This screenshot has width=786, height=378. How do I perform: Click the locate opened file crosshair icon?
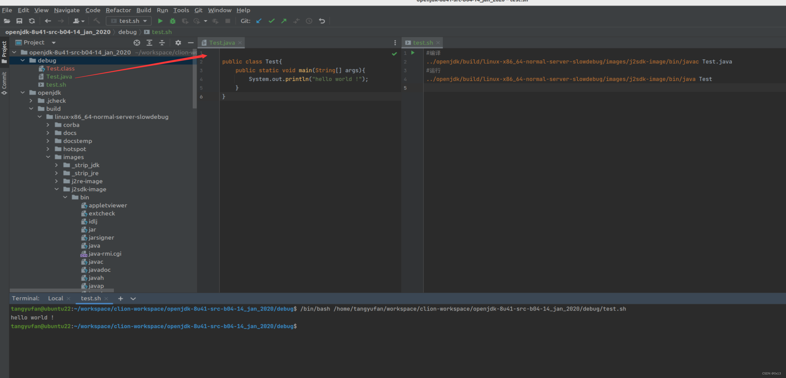pyautogui.click(x=137, y=43)
